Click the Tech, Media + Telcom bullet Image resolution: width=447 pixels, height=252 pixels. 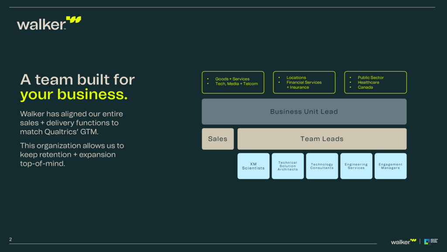click(x=236, y=84)
